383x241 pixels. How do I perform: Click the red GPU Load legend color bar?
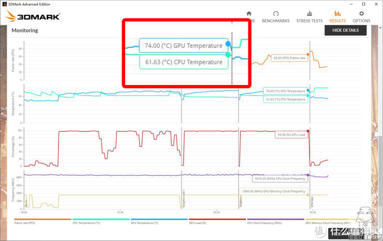tap(217, 219)
